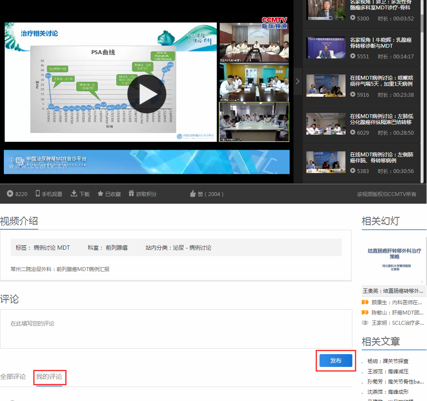Click the 该视频版权归CCMTV所有 text
The height and width of the screenshot is (401, 427).
[386, 194]
